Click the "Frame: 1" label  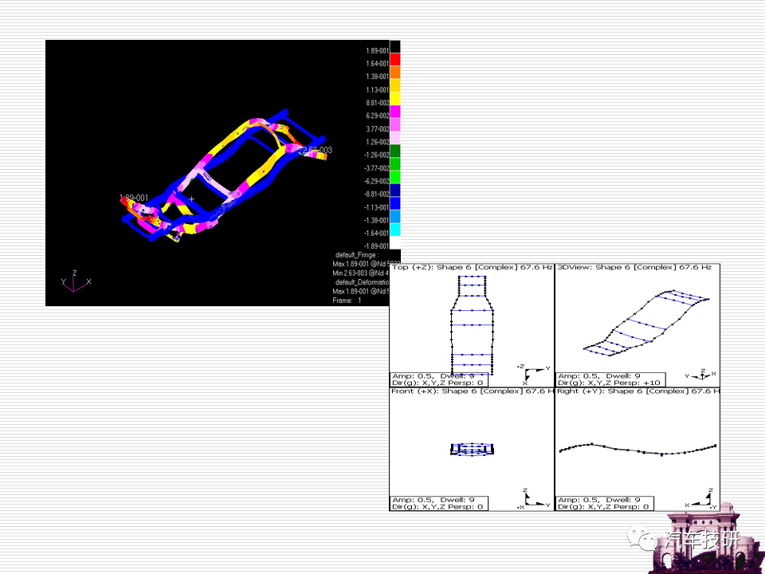tap(347, 301)
